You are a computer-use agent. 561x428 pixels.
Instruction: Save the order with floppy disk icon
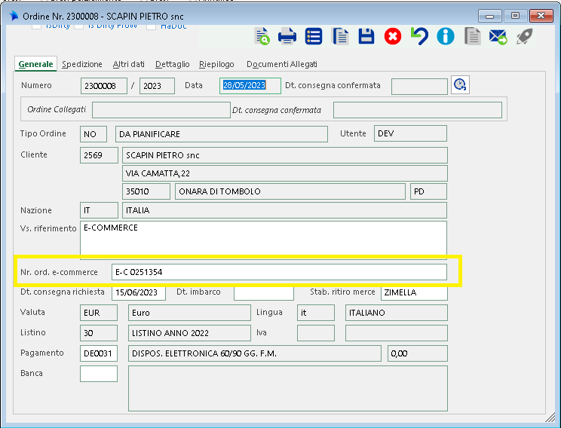point(366,36)
